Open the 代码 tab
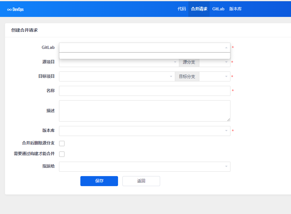The width and height of the screenshot is (291, 214). pyautogui.click(x=182, y=9)
